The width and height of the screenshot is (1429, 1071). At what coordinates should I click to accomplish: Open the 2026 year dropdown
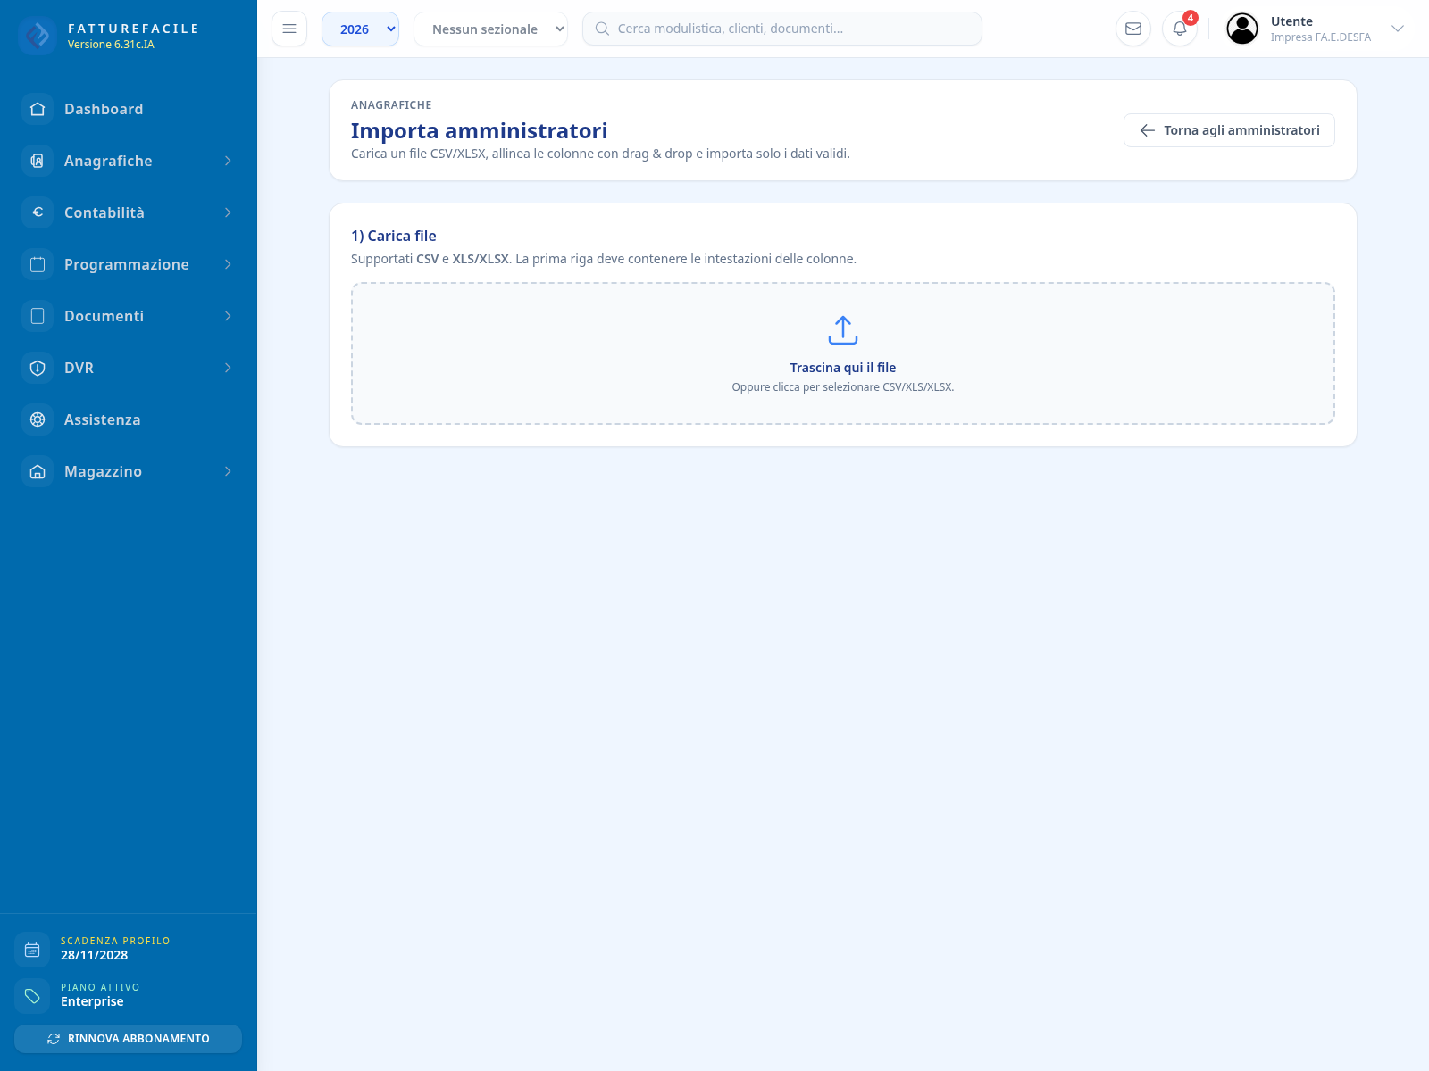[x=360, y=29]
